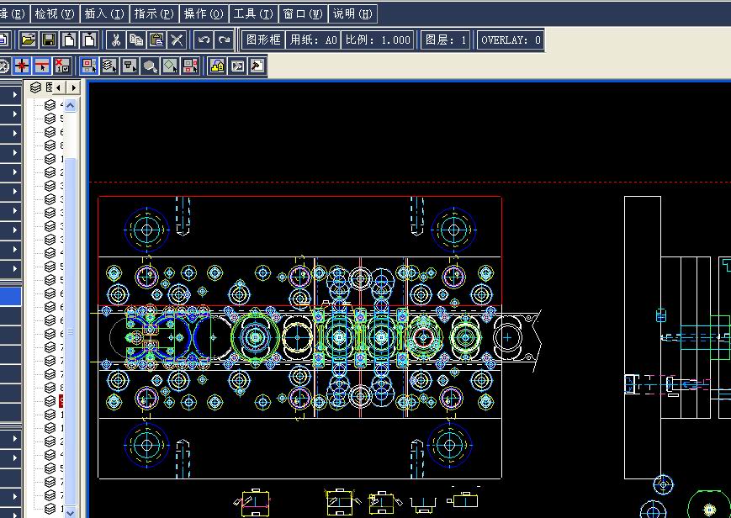Toggle the red rectangles selection icon
This screenshot has height=518, width=731.
[88, 66]
